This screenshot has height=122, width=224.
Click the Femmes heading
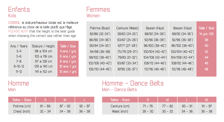click(x=98, y=10)
